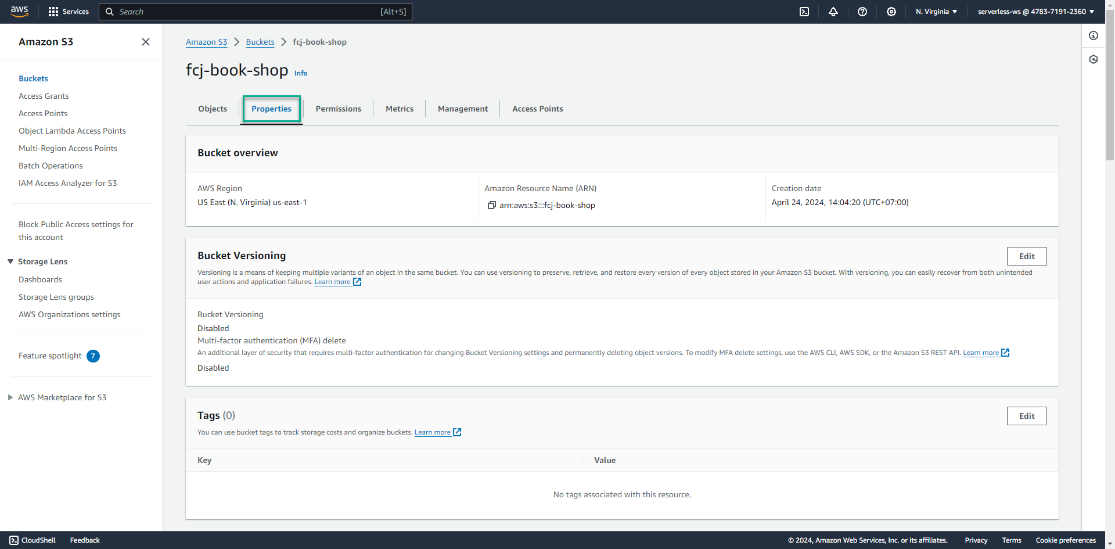Click the Feature spotlight badge 7
The image size is (1115, 549).
point(93,356)
